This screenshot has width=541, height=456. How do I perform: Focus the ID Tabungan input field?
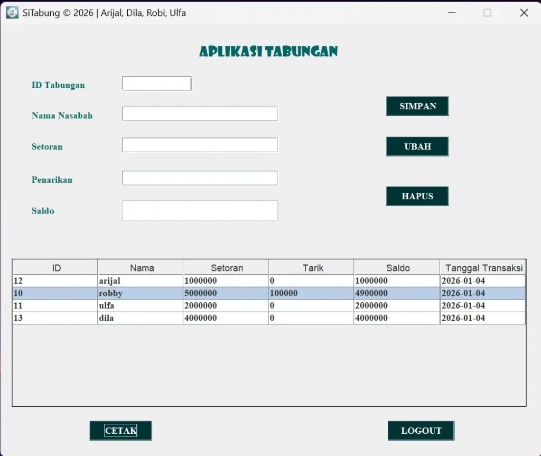(156, 83)
